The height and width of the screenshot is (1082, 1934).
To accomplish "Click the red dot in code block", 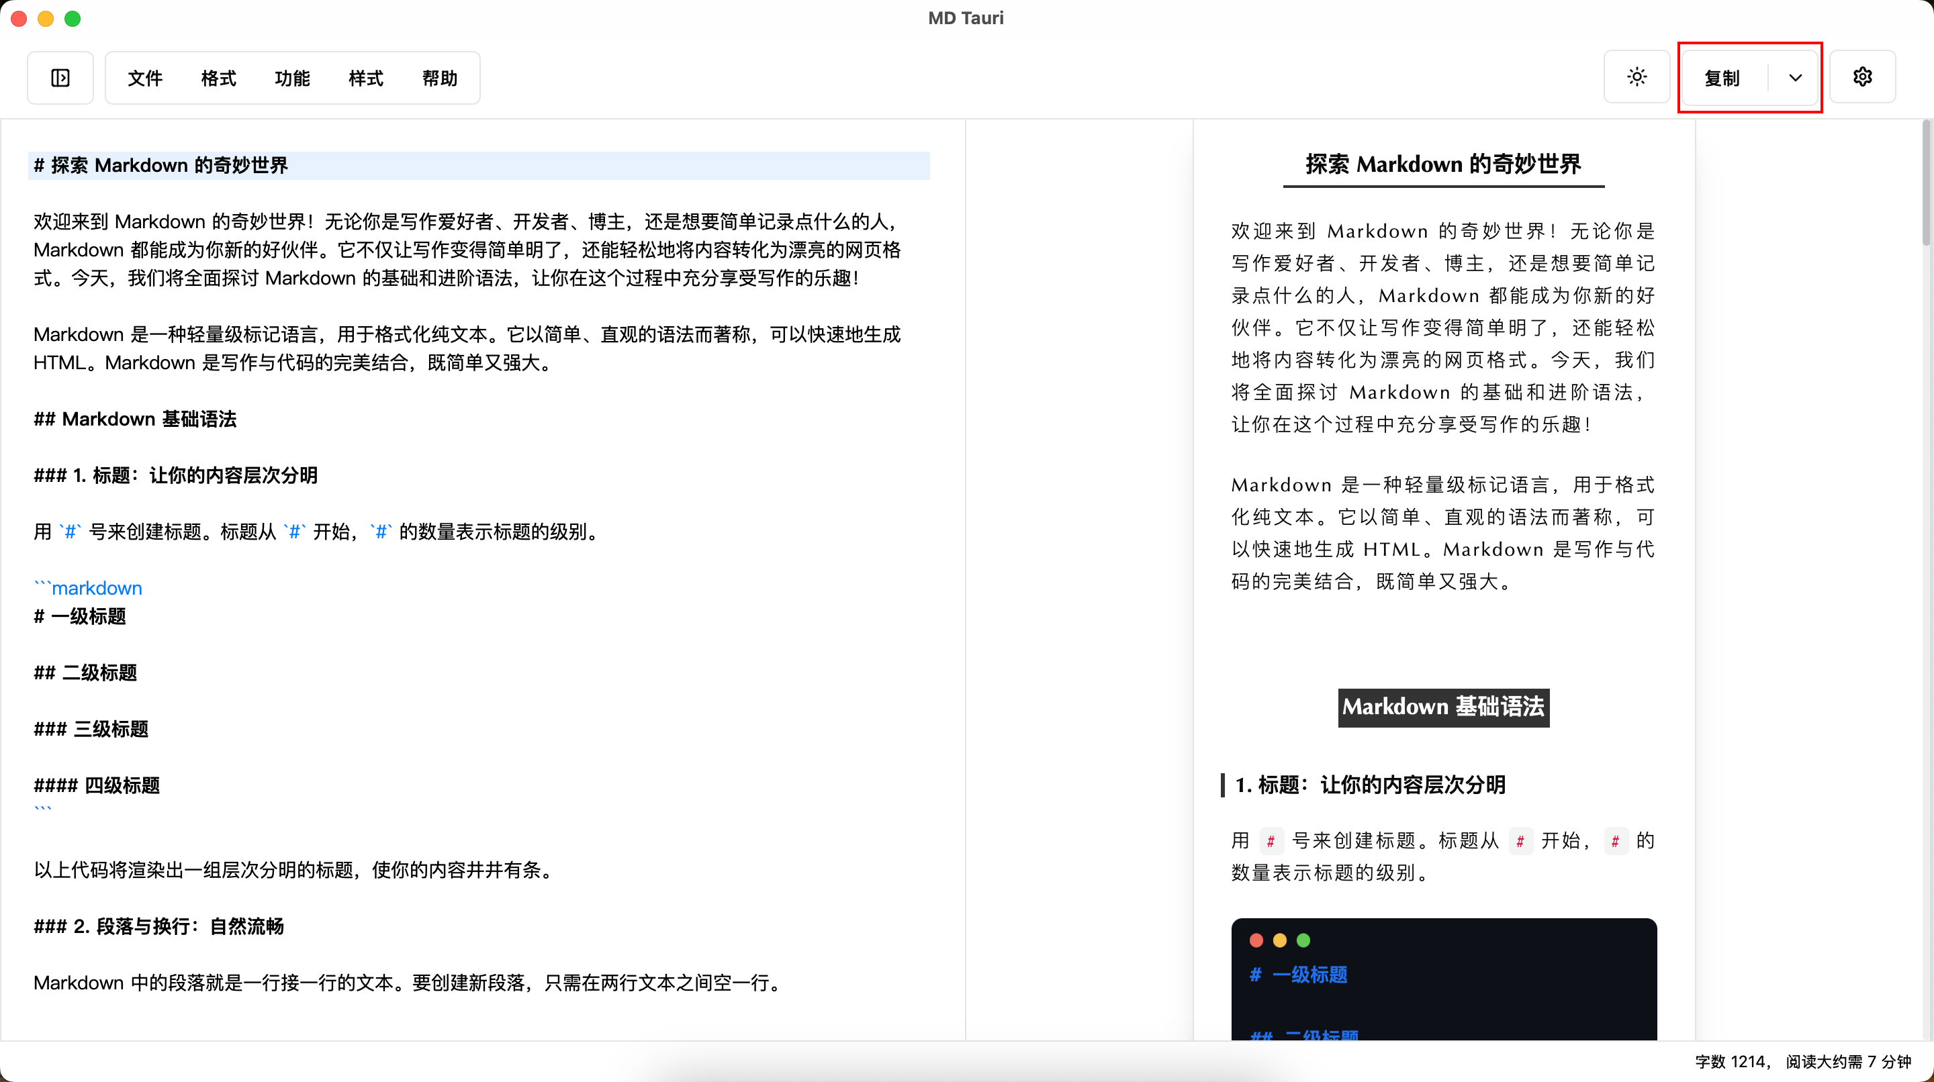I will click(x=1256, y=940).
